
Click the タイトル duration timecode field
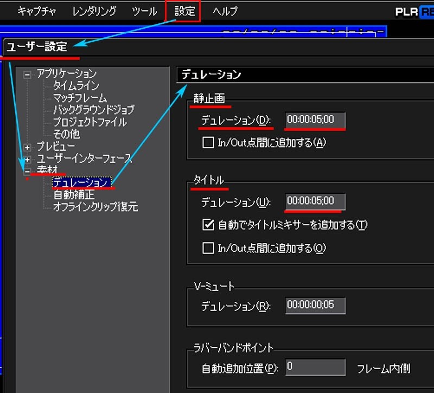315,201
